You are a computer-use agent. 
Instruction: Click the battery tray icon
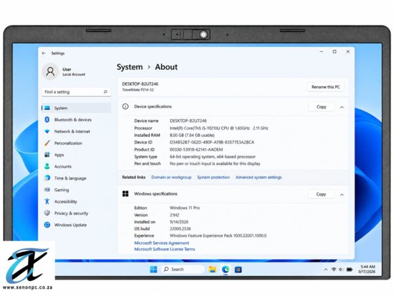(x=349, y=269)
